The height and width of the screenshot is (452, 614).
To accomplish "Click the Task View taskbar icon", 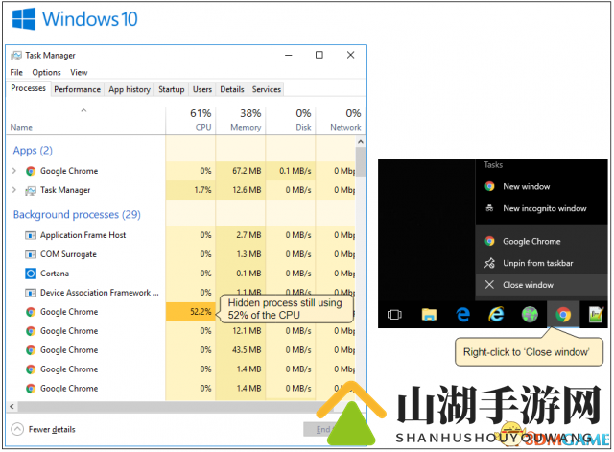I will click(x=394, y=315).
